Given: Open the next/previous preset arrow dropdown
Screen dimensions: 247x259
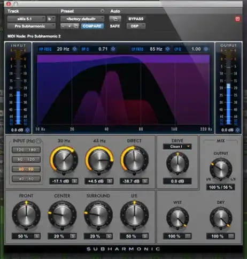Looking at the screenshot, I should pos(70,26).
